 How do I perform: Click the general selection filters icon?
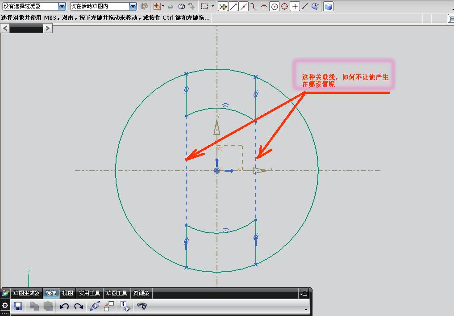[144, 6]
